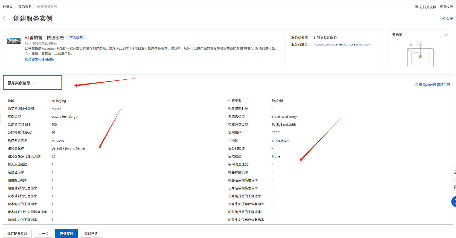Select the Default Palworld Server name value
456x238 pixels.
point(68,148)
